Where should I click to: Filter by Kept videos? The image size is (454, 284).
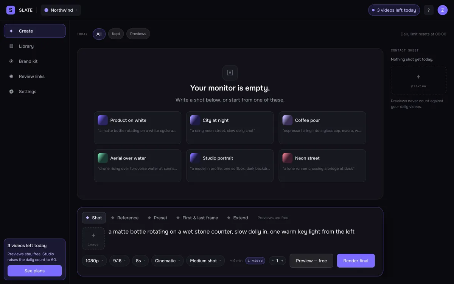tap(116, 34)
